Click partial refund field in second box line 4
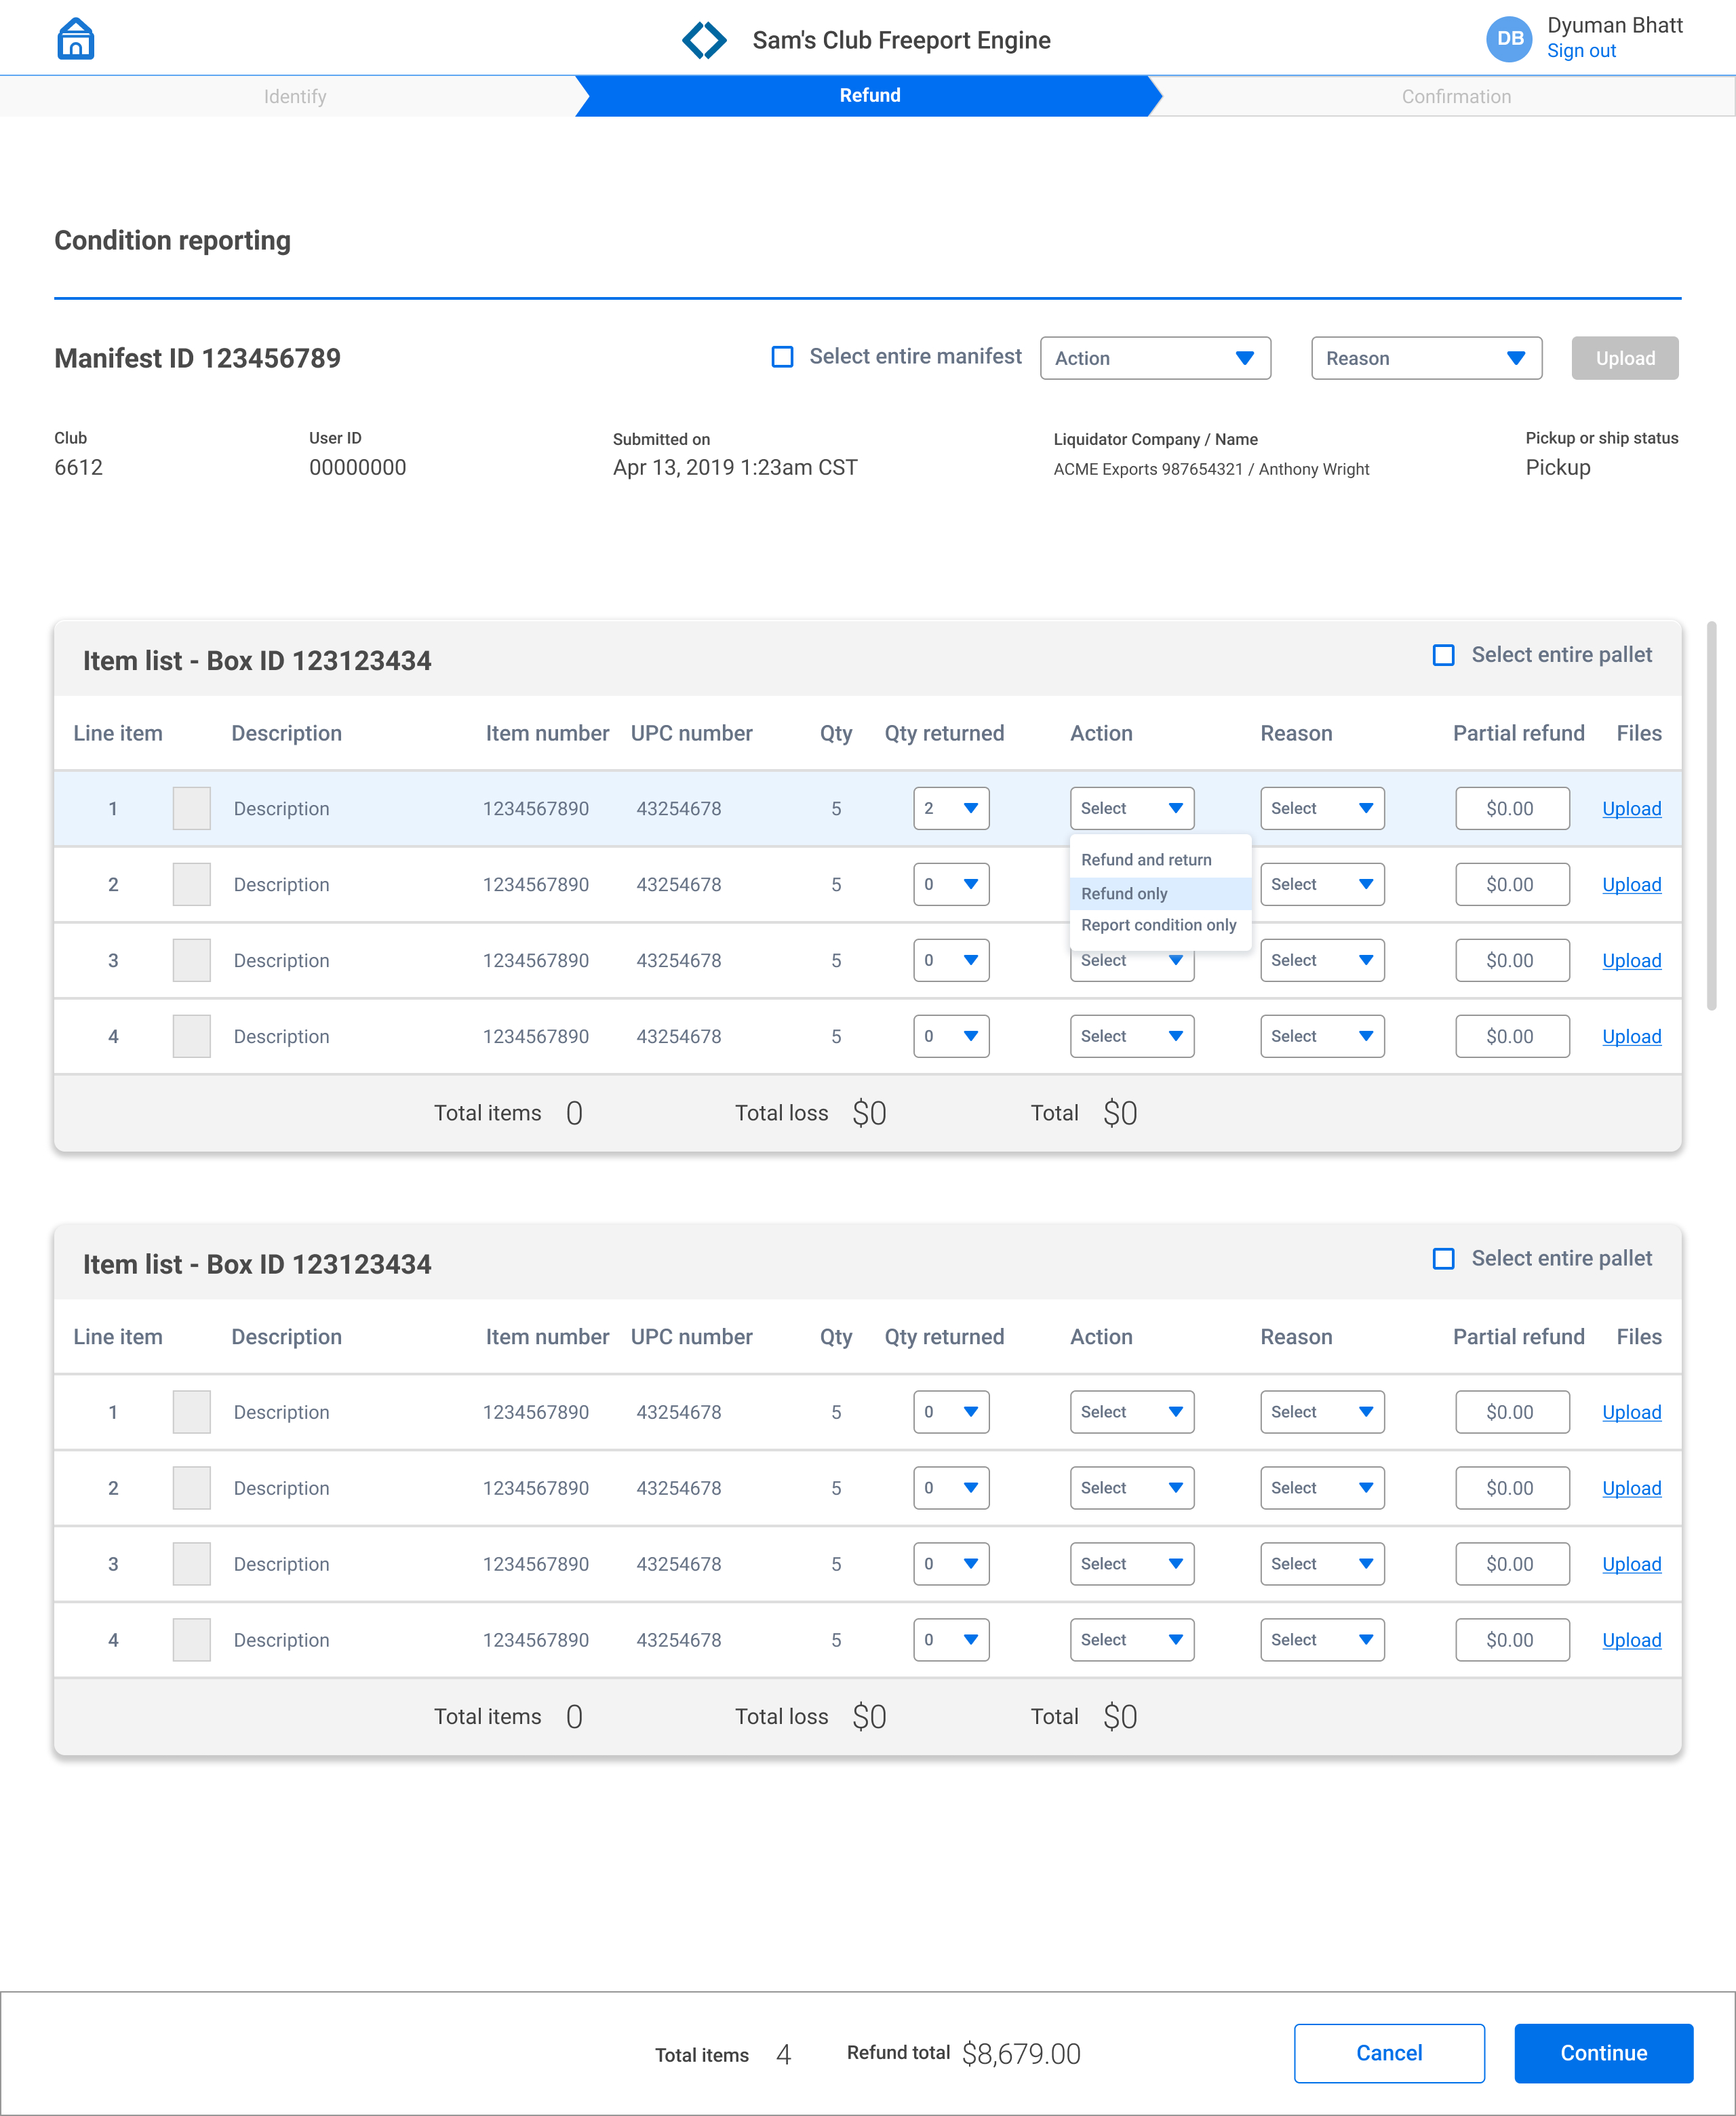This screenshot has width=1736, height=2116. 1512,1640
